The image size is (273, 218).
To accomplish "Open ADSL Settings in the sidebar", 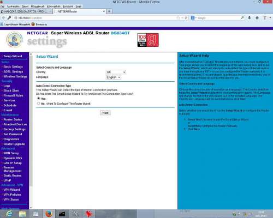I will pyautogui.click(x=13, y=71).
